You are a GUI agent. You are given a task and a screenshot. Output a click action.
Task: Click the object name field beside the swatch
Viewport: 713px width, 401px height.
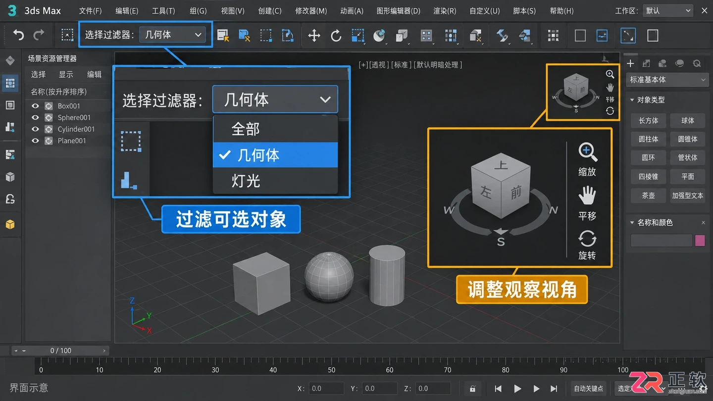click(661, 241)
